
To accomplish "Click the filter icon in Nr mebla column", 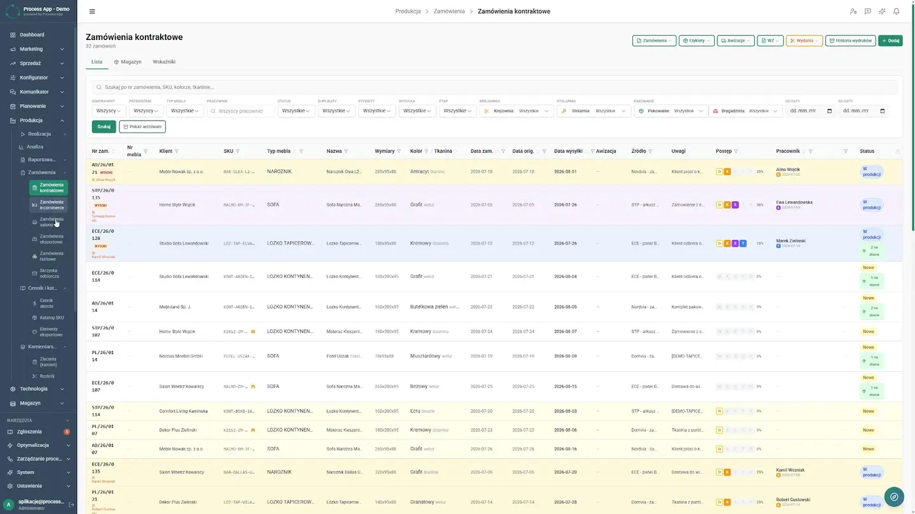I will [x=146, y=151].
